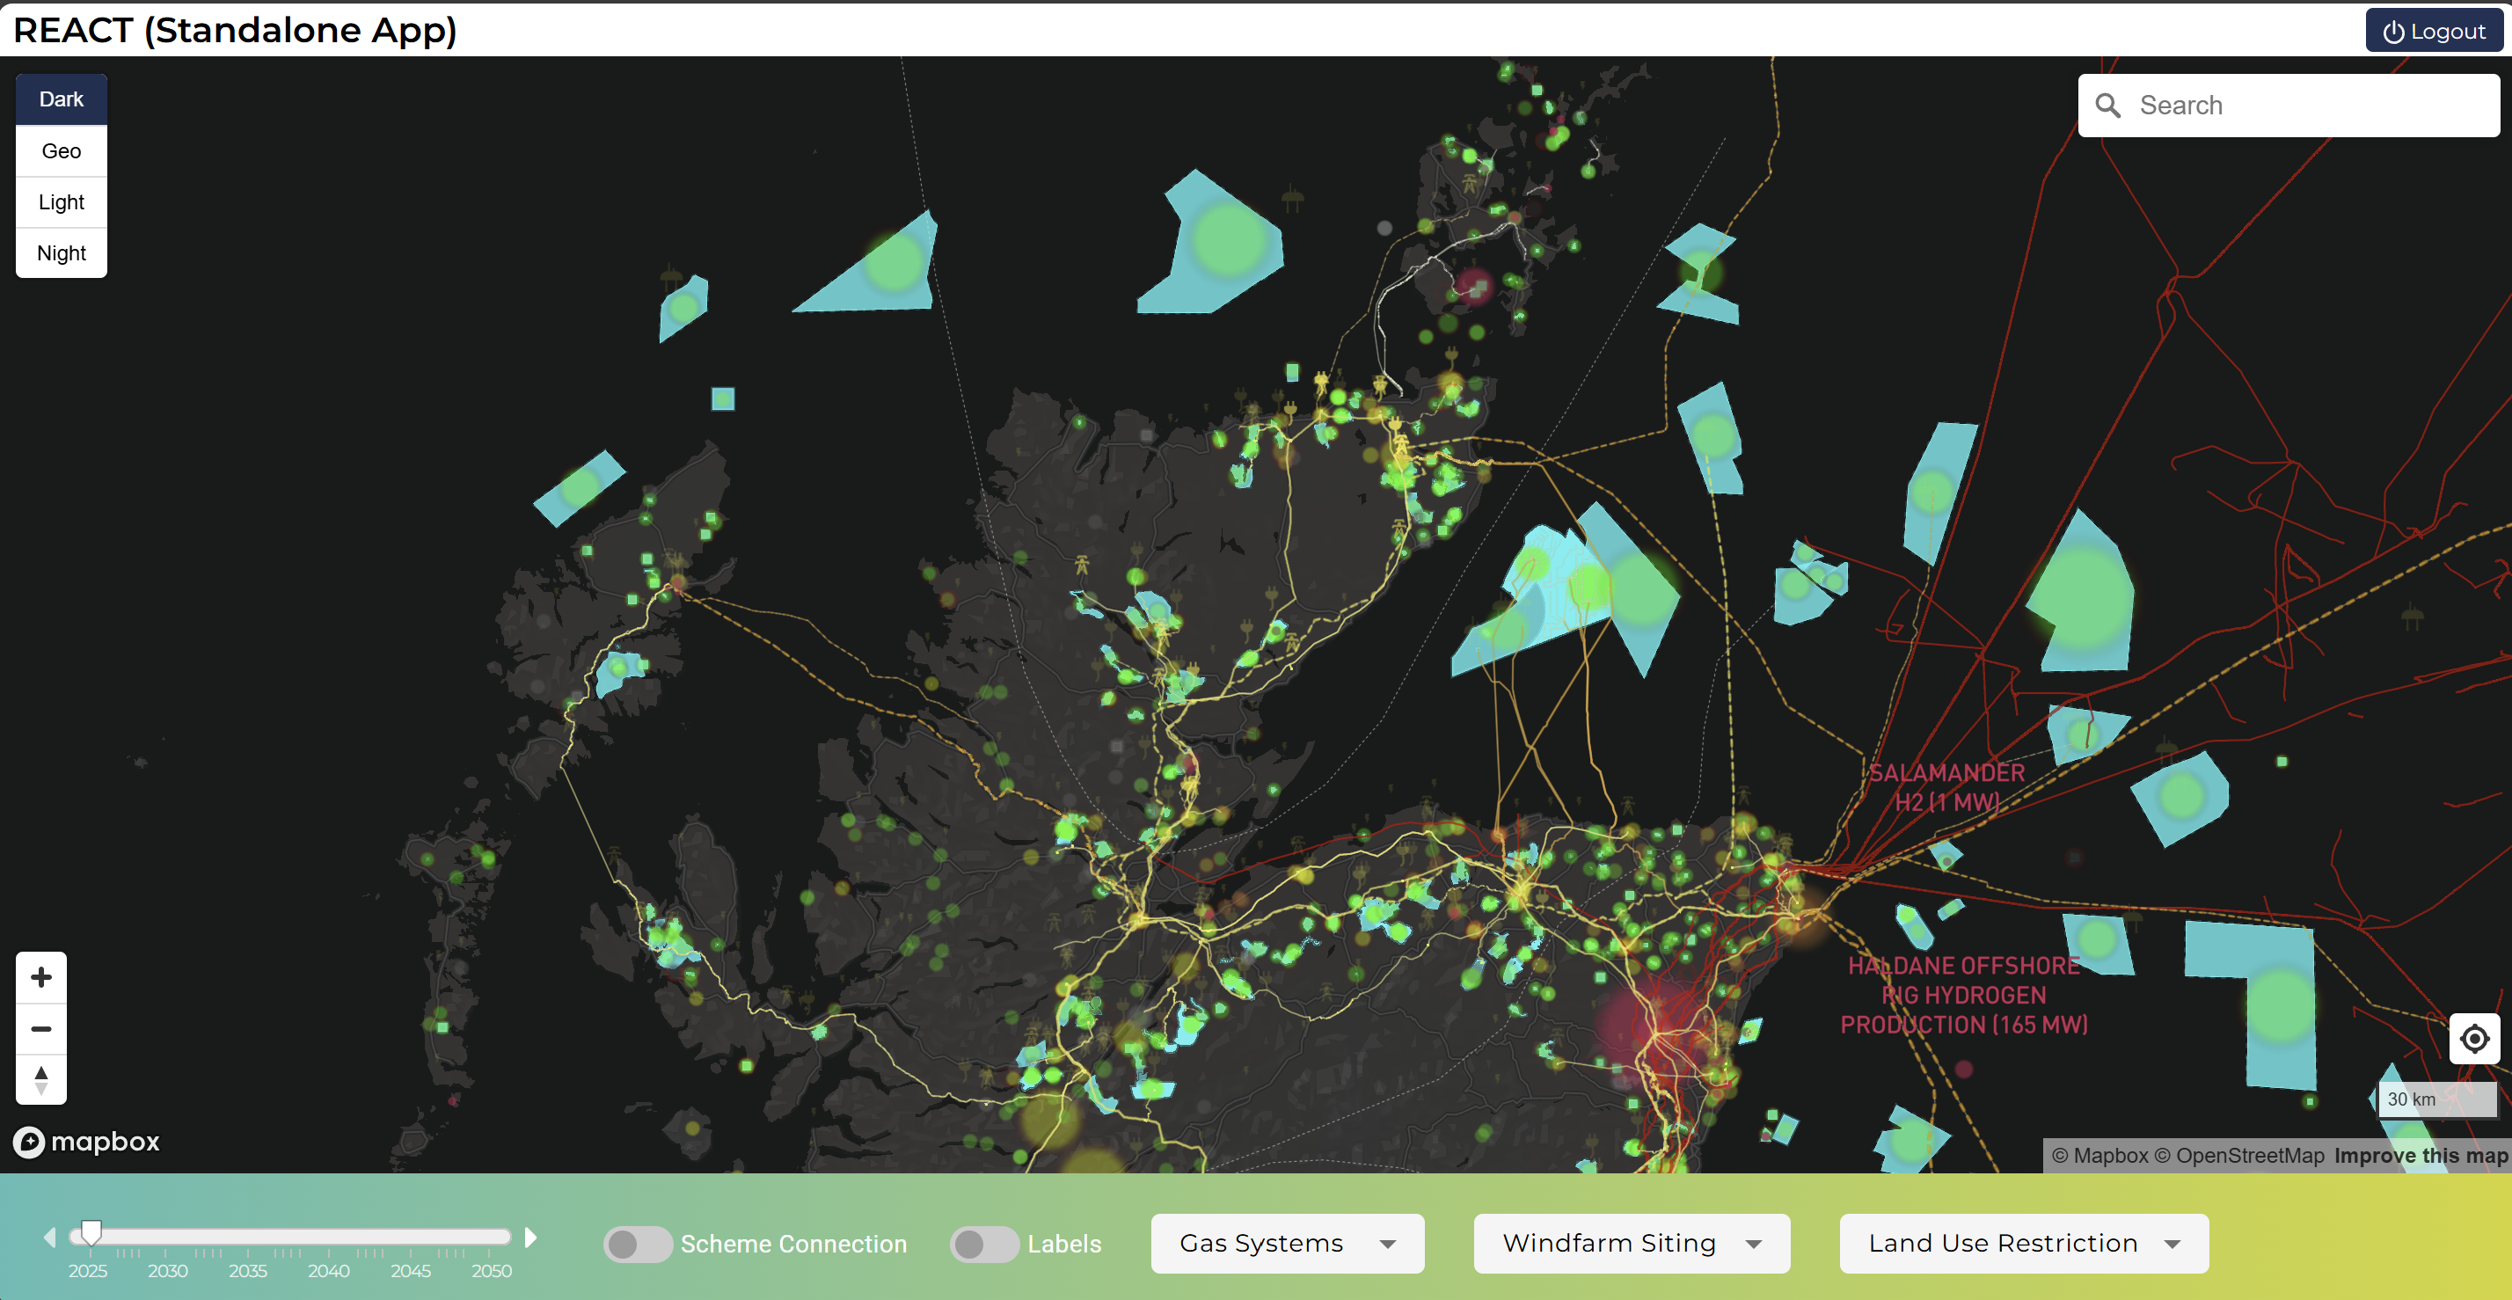Click the 2050 mark on timeline
2512x1300 pixels.
click(492, 1271)
